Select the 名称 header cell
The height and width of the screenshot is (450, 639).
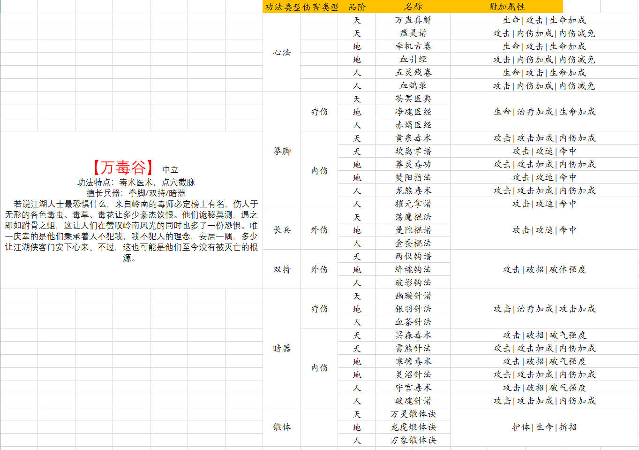point(413,7)
